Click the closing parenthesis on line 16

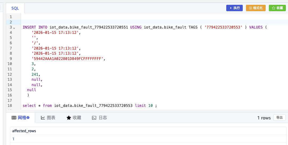coord(28,95)
